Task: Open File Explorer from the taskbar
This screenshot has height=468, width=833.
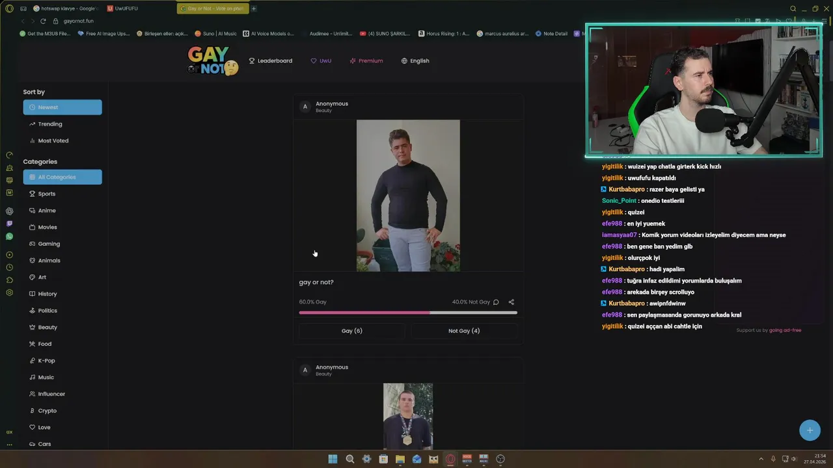Action: 400,459
